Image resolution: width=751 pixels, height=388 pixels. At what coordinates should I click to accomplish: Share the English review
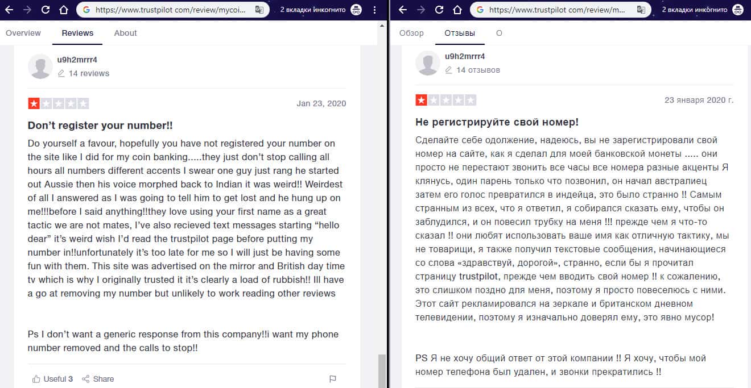click(x=98, y=379)
